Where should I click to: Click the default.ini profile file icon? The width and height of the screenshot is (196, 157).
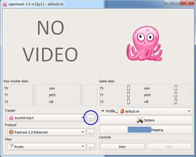tap(122, 111)
